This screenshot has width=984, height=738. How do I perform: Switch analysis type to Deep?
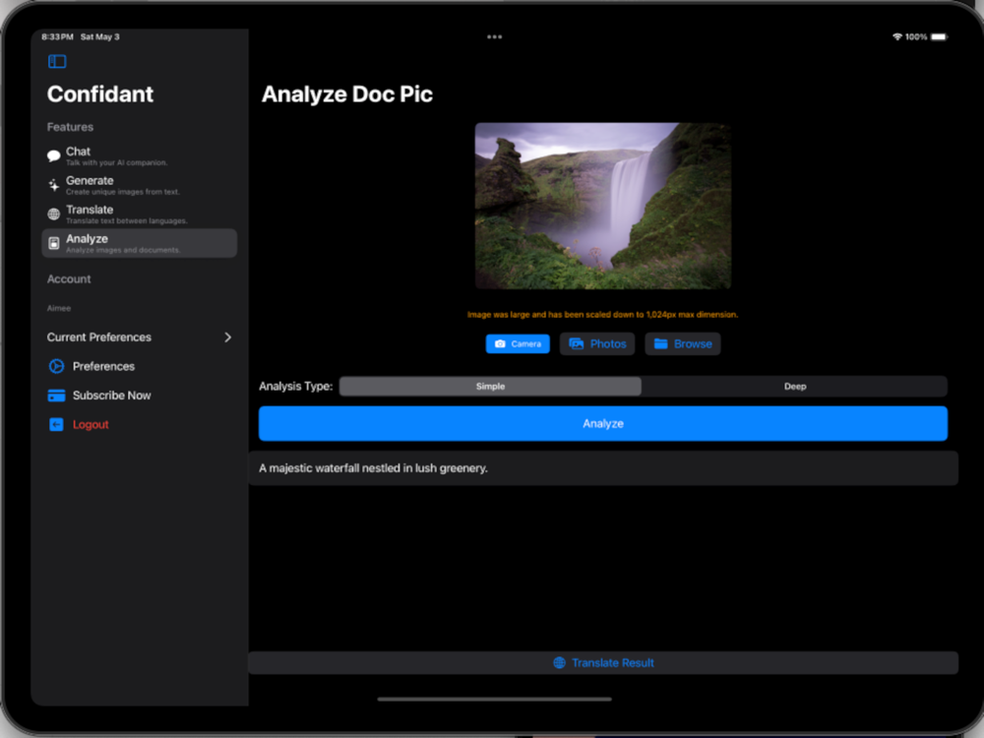pyautogui.click(x=794, y=386)
